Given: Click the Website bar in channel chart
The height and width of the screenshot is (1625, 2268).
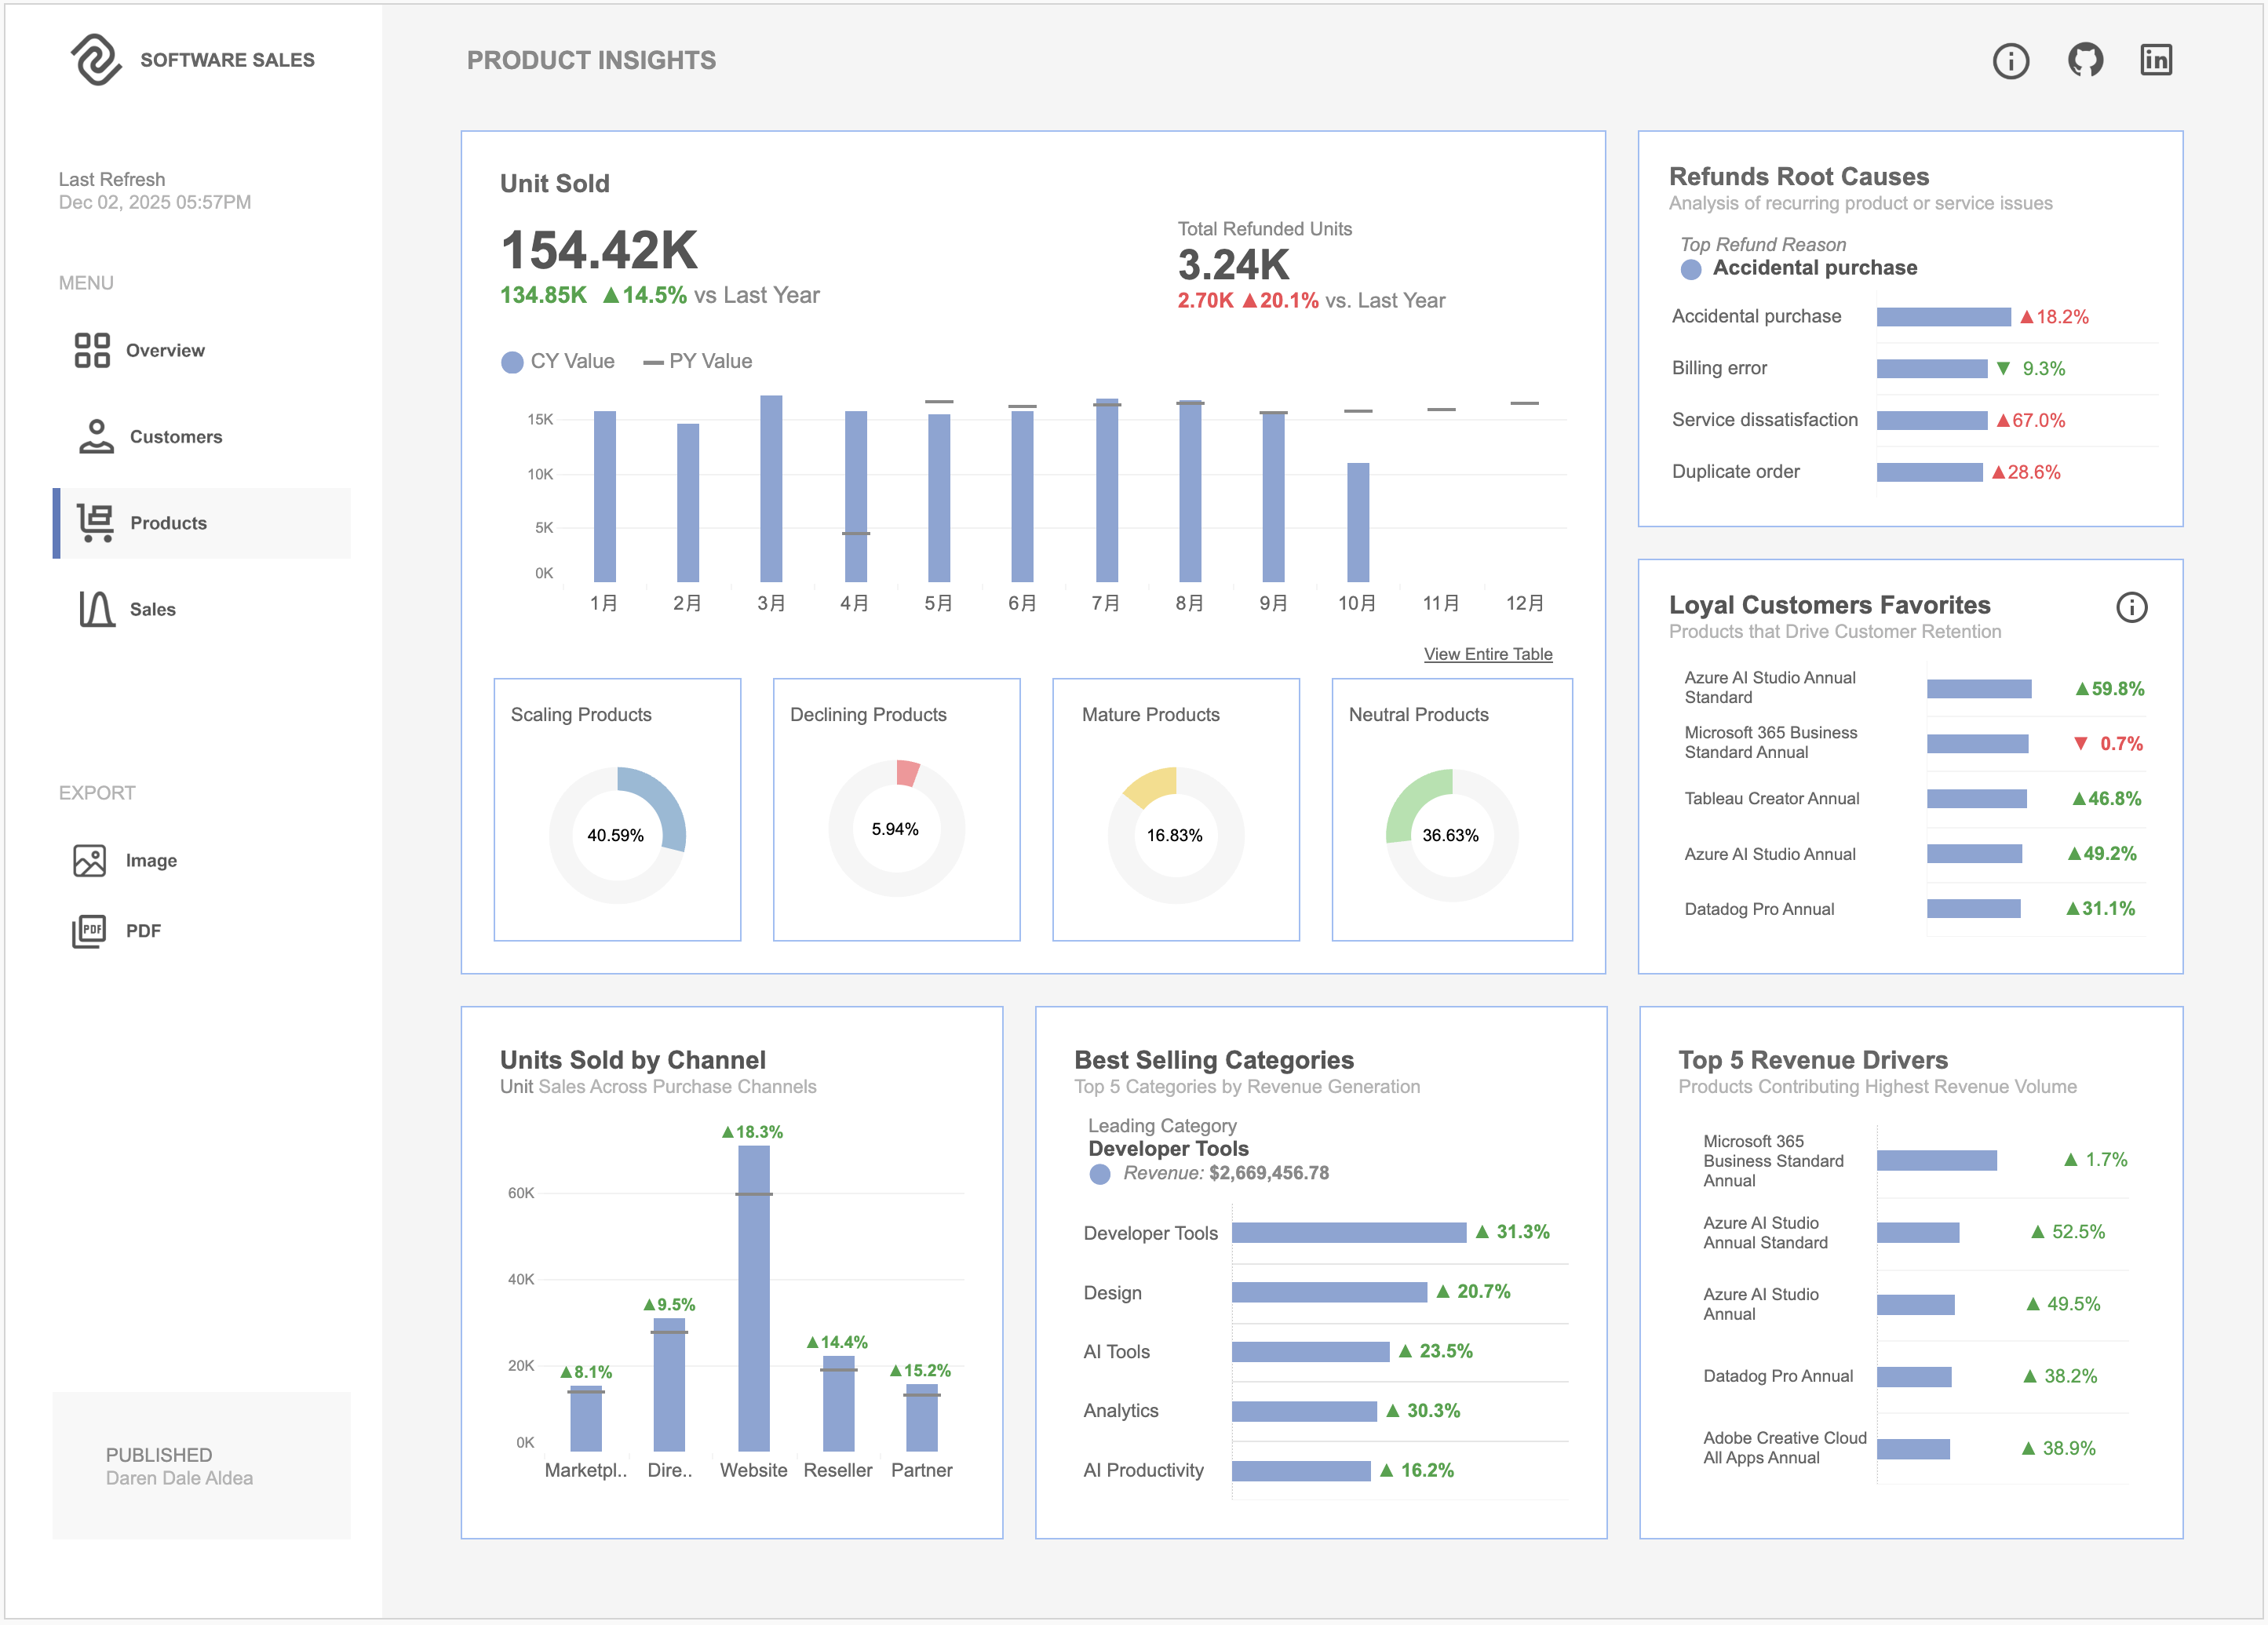Looking at the screenshot, I should pos(753,1300).
